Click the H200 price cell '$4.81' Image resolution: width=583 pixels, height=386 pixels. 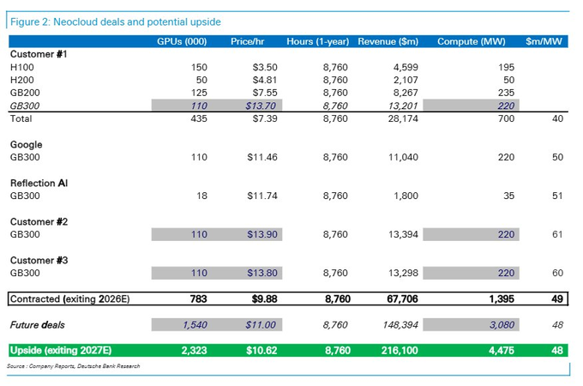265,80
